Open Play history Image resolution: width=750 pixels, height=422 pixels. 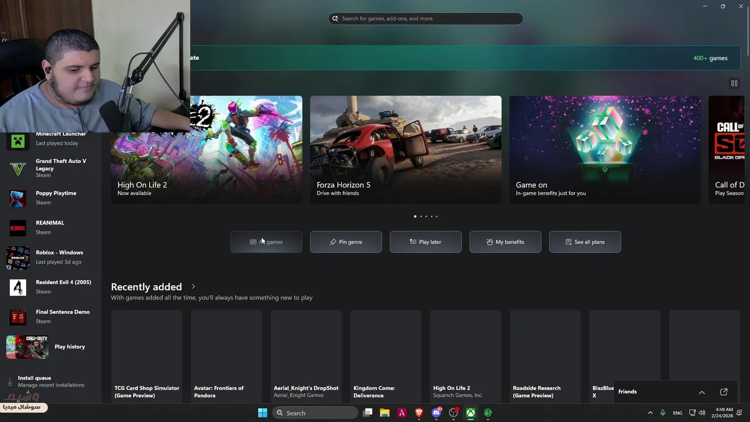coord(50,347)
